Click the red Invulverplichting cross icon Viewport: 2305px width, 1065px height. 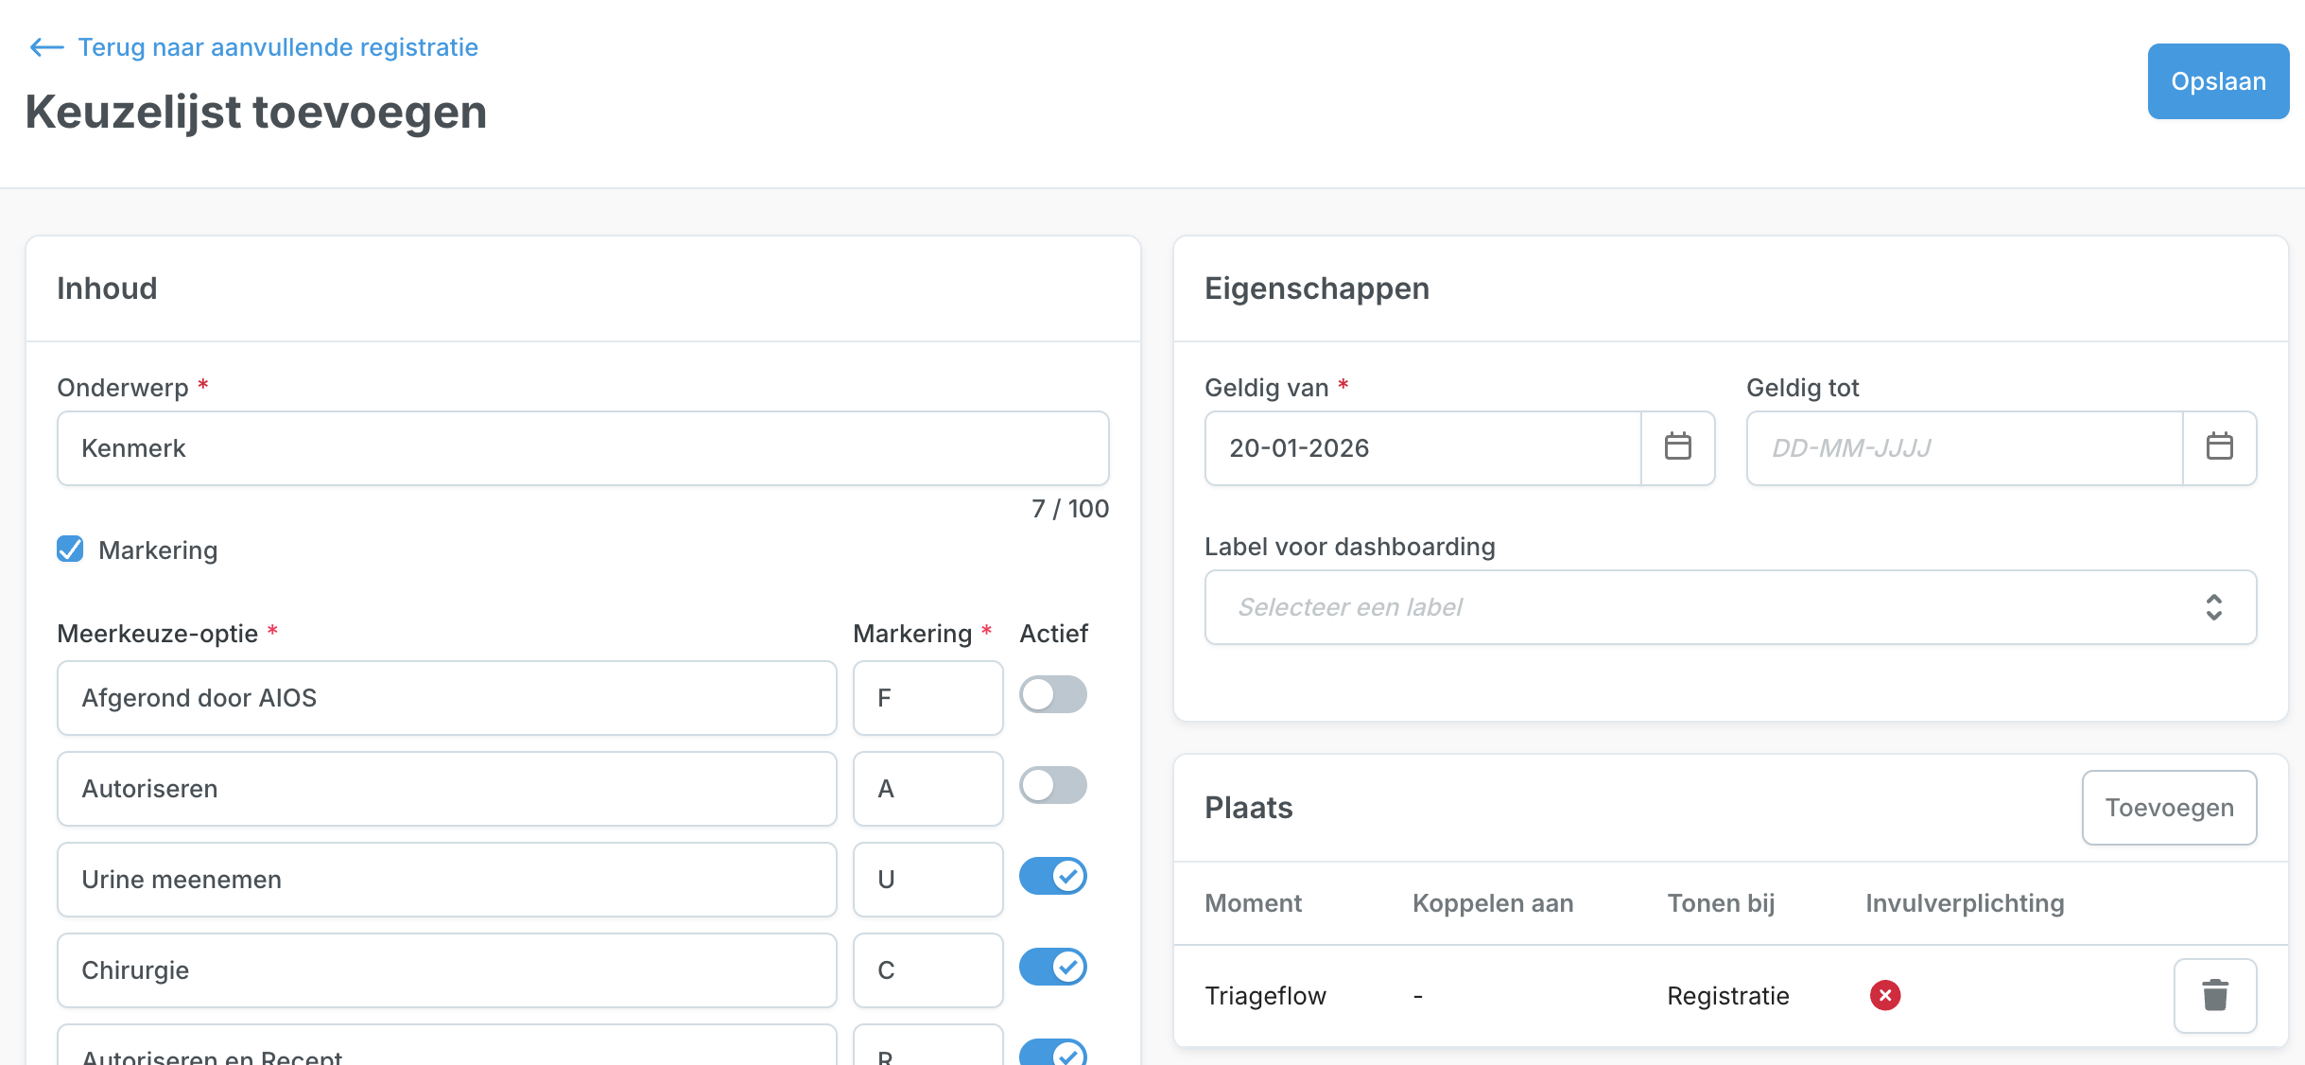tap(1885, 995)
